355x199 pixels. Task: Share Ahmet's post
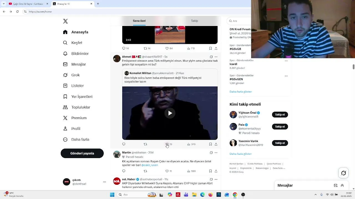coord(216,144)
